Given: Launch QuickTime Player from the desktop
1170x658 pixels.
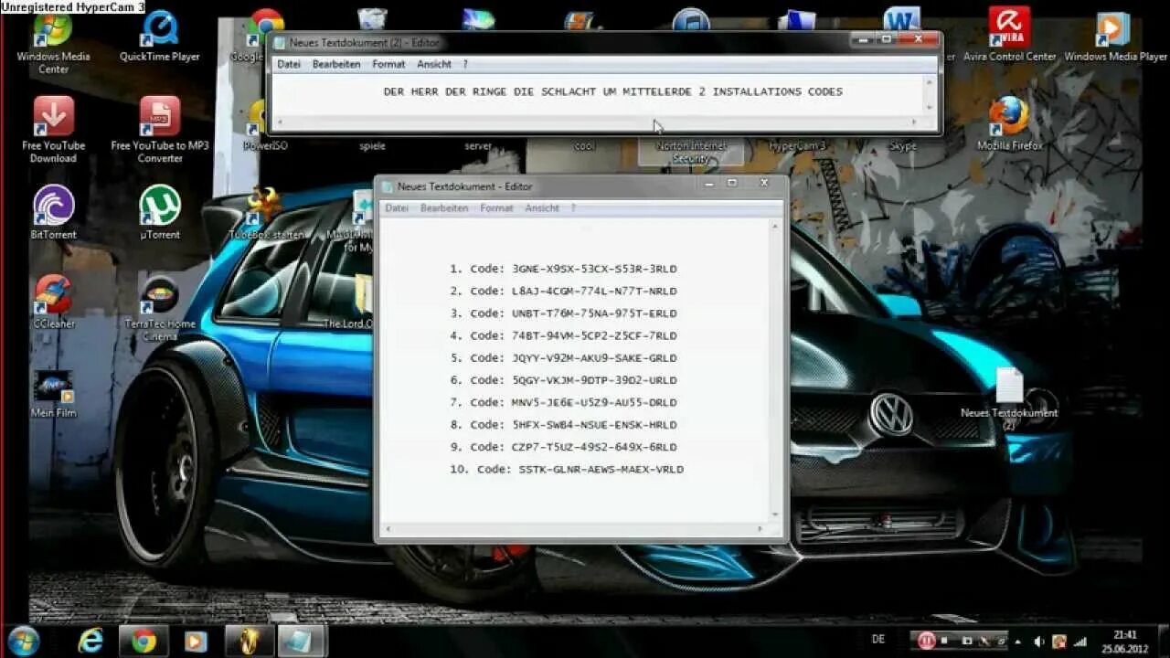Looking at the screenshot, I should pyautogui.click(x=160, y=37).
